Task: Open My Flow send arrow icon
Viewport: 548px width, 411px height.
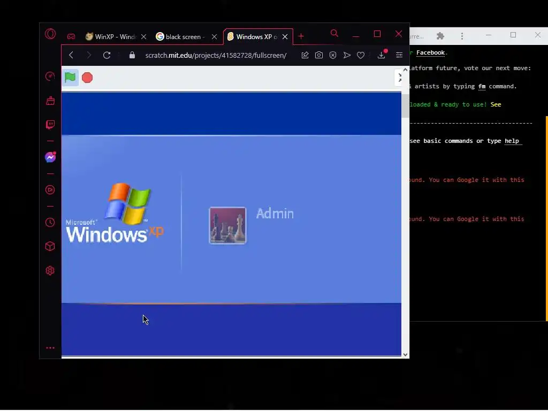Action: (x=347, y=55)
